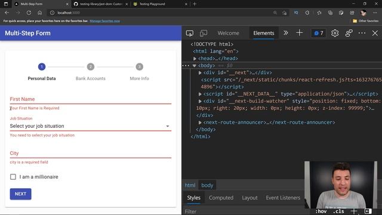Select body in the breadcrumb trail
The image size is (382, 215).
click(207, 185)
